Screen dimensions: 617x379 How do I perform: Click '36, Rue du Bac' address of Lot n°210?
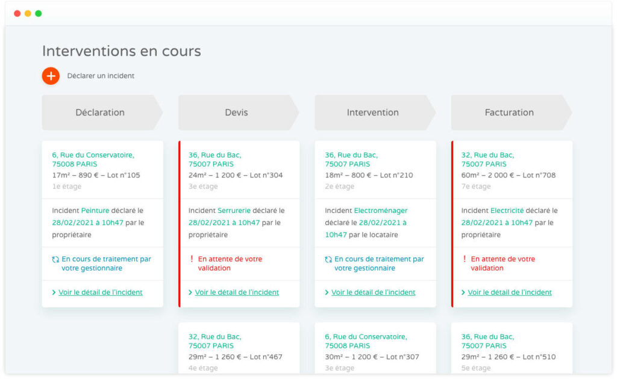tap(351, 159)
